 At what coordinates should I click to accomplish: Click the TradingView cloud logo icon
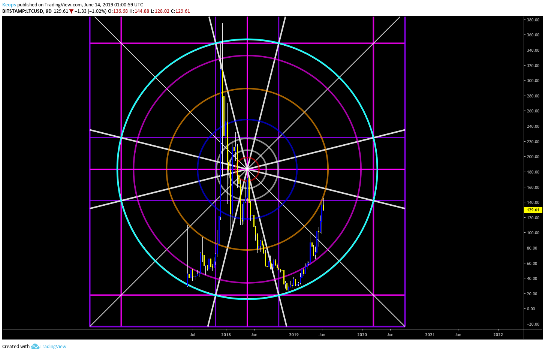pos(35,347)
